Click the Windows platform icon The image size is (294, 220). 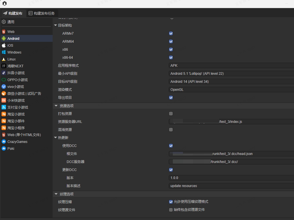[4, 52]
